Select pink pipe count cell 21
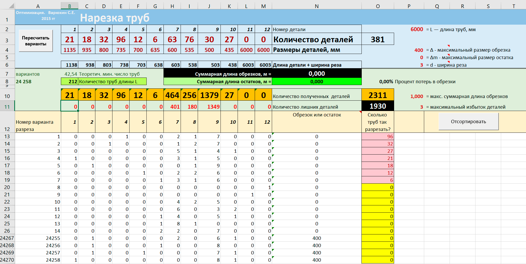526x264 pixels. [378, 158]
